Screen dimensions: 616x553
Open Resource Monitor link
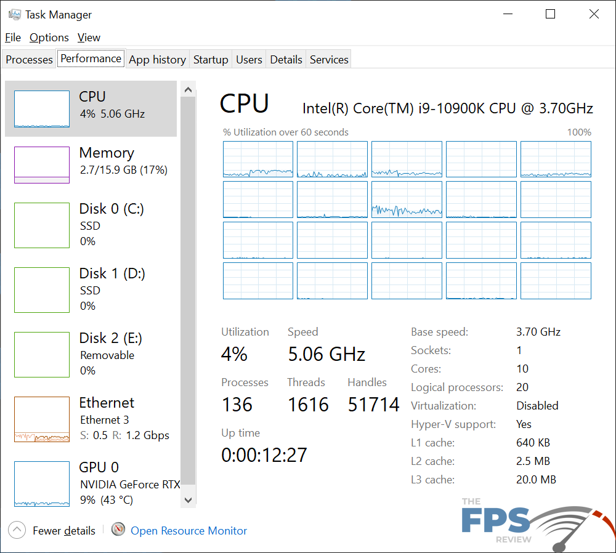point(188,531)
